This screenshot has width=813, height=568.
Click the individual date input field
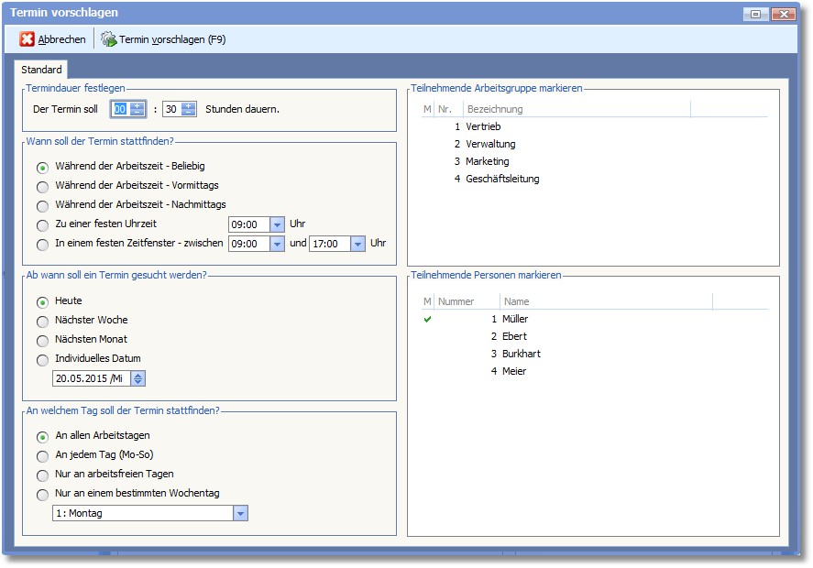[x=91, y=377]
